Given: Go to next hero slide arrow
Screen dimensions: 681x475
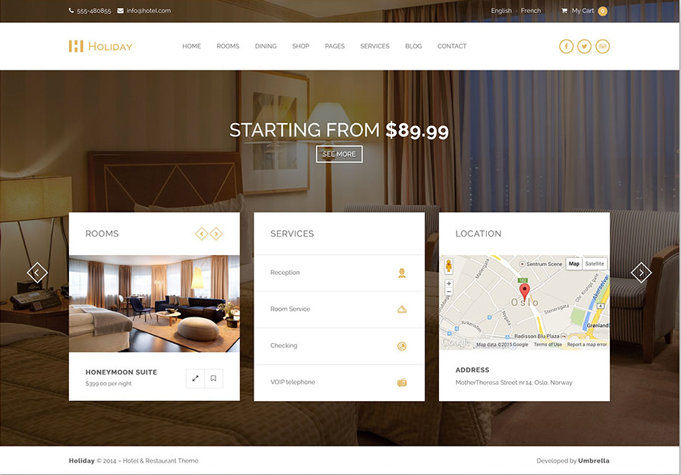Looking at the screenshot, I should pos(641,273).
